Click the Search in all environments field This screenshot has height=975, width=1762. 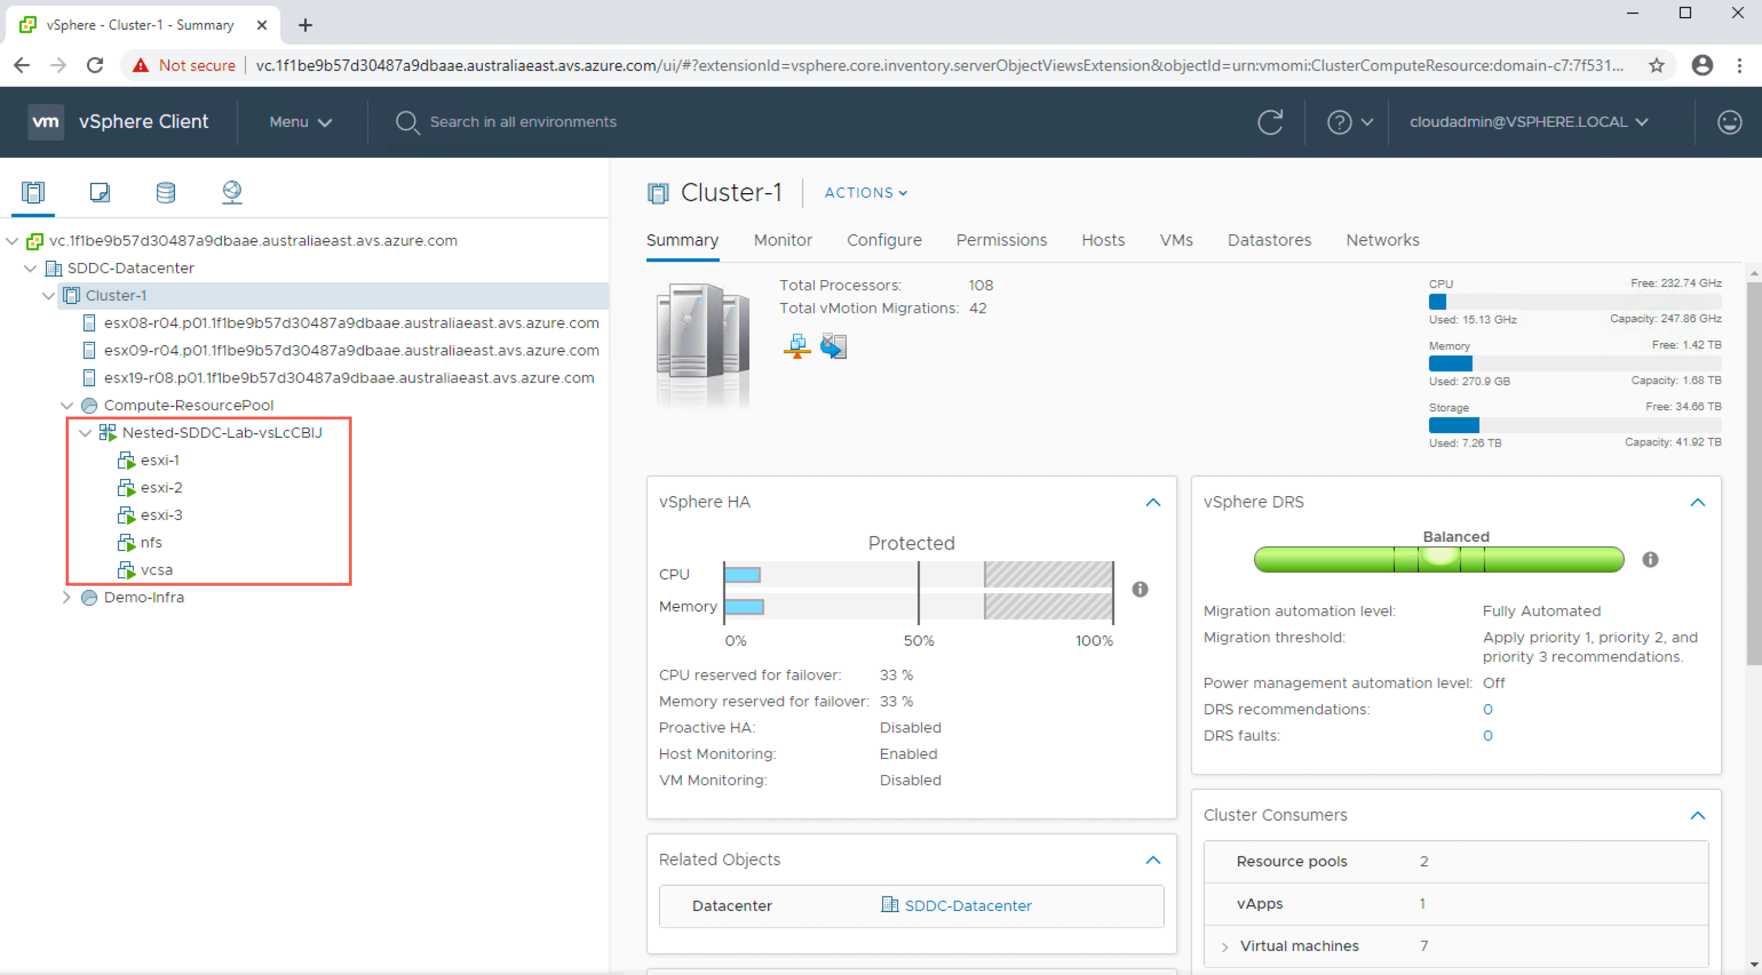[x=523, y=122]
